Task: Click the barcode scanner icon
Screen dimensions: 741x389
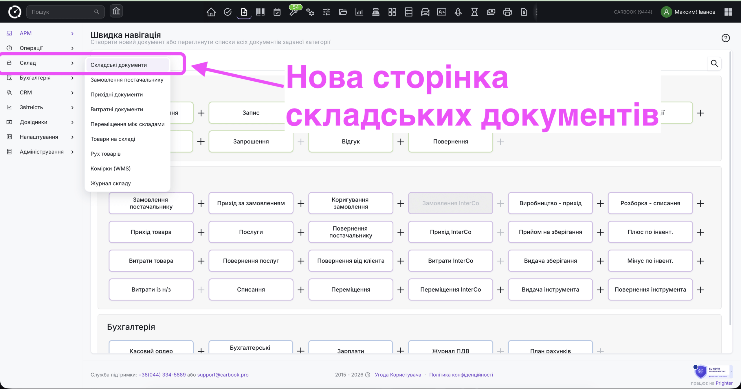Action: tap(261, 12)
